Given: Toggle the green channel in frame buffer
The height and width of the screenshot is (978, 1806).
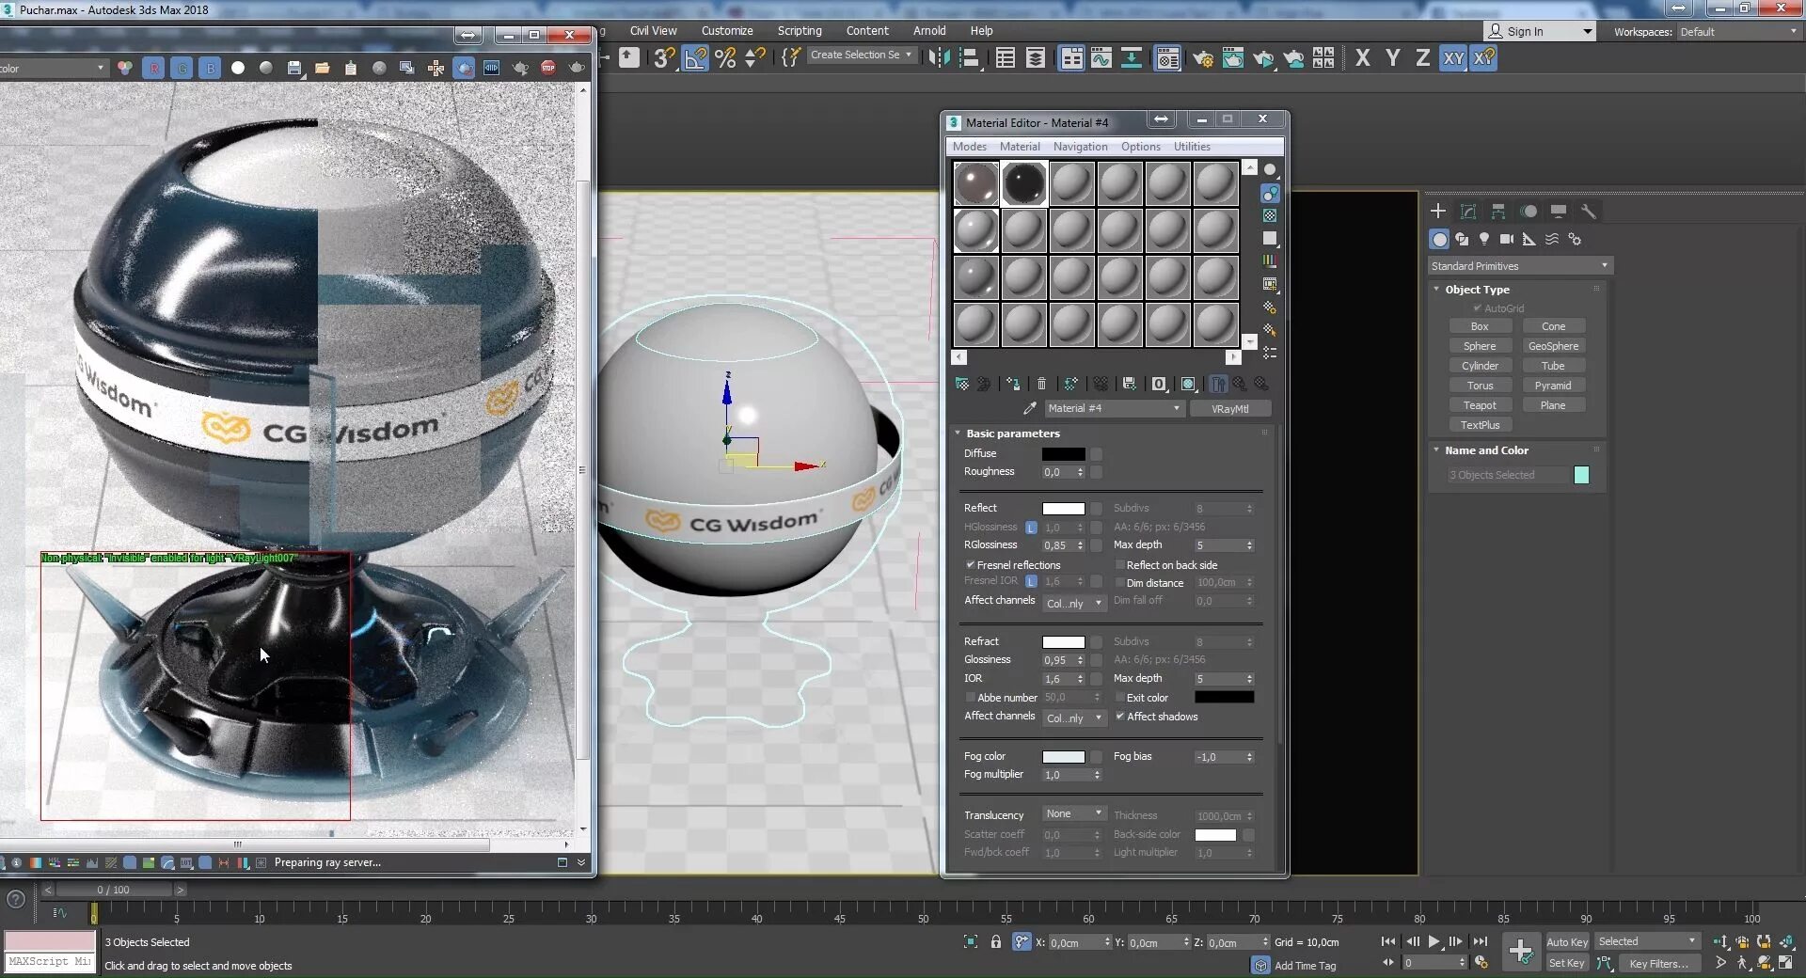Looking at the screenshot, I should [182, 68].
